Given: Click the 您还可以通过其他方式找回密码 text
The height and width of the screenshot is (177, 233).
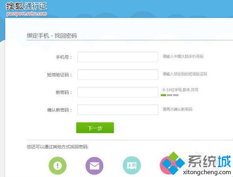Looking at the screenshot, I should [x=58, y=147].
